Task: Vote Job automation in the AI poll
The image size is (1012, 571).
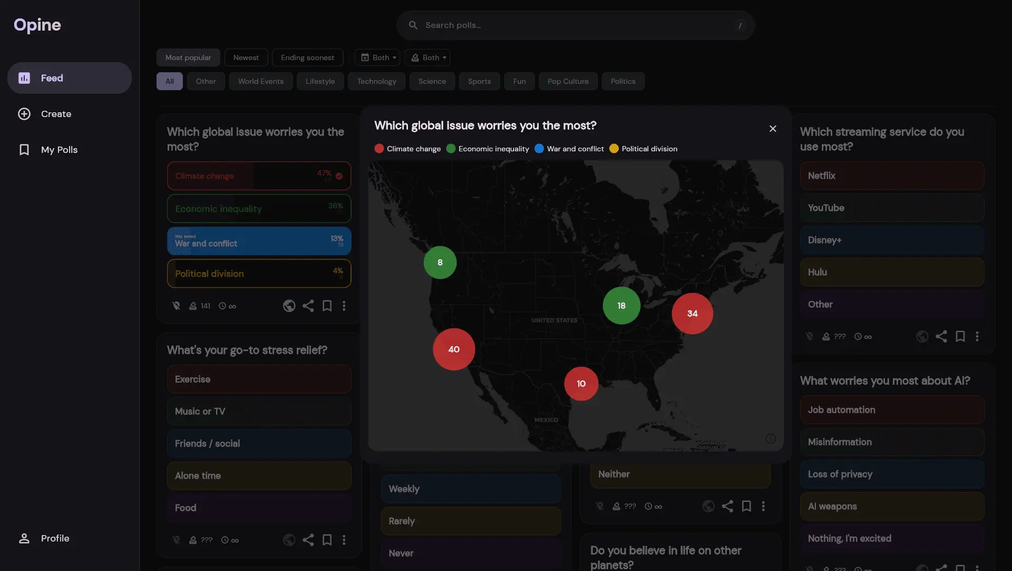Action: 892,410
